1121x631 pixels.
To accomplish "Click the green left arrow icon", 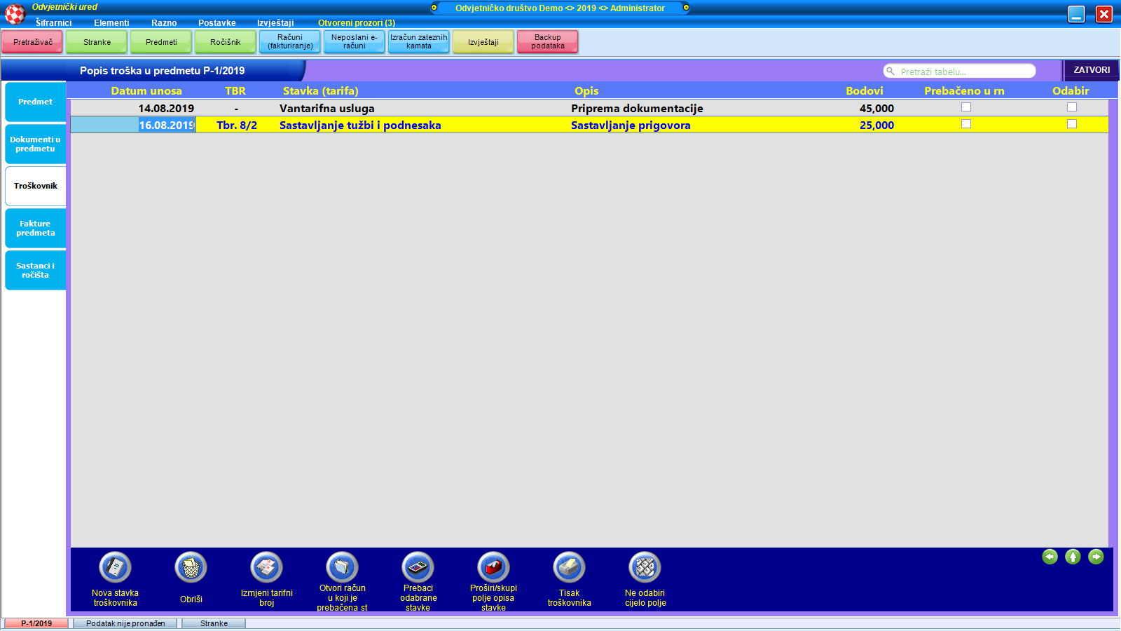I will click(x=1050, y=557).
